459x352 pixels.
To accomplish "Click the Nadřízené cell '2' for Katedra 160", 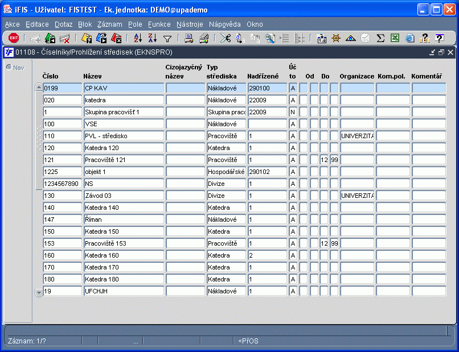I will pos(267,255).
